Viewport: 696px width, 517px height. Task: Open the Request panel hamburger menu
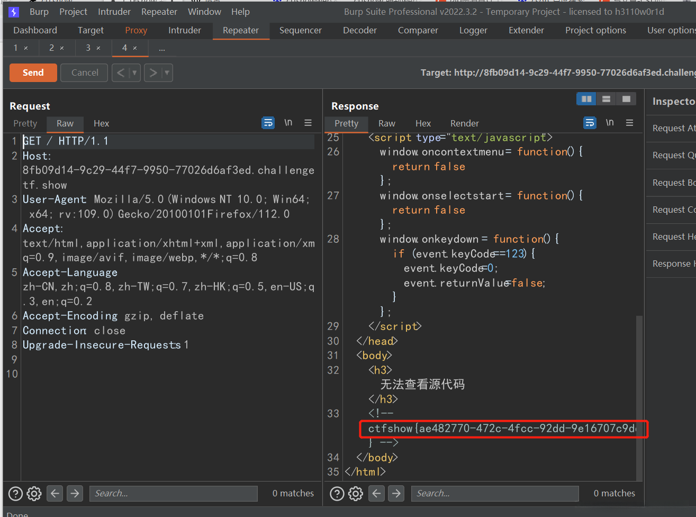click(308, 123)
